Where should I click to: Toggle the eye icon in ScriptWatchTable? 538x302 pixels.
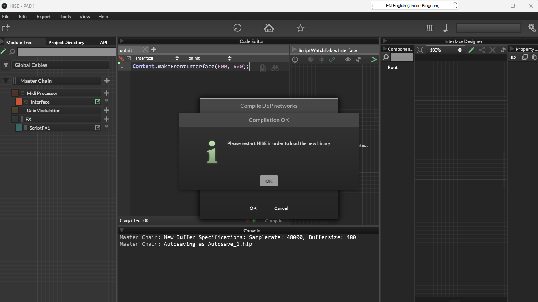(347, 59)
